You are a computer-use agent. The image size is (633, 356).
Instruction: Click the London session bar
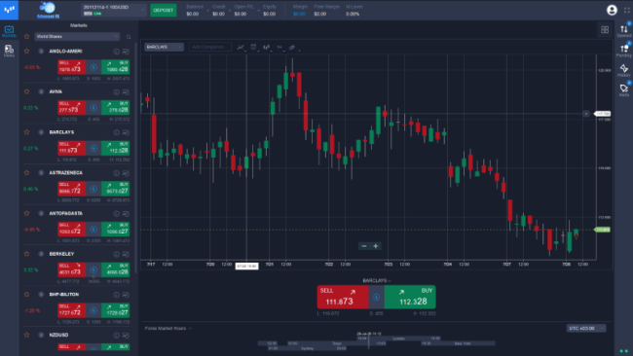399,338
